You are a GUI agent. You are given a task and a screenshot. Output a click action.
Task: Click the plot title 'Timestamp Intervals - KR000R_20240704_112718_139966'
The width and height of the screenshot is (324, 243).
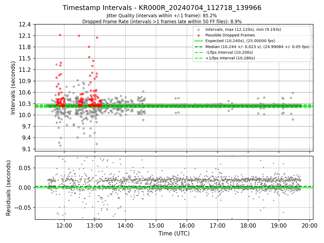(x=162, y=8)
